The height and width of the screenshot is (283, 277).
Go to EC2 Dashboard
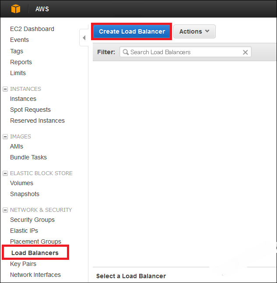point(32,29)
